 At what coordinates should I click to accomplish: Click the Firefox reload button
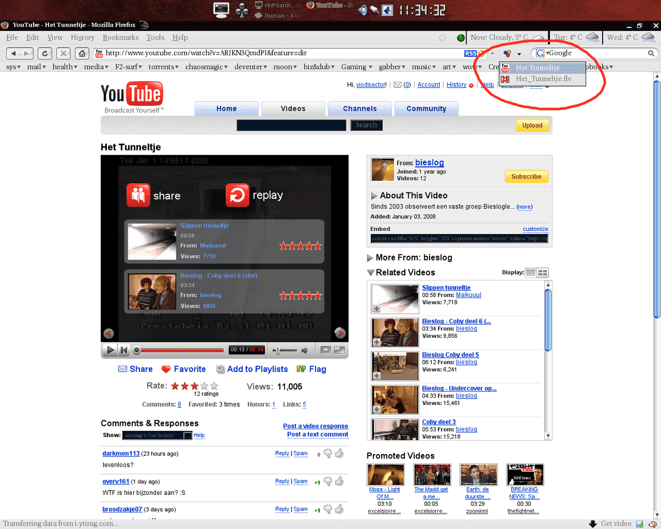pyautogui.click(x=45, y=53)
